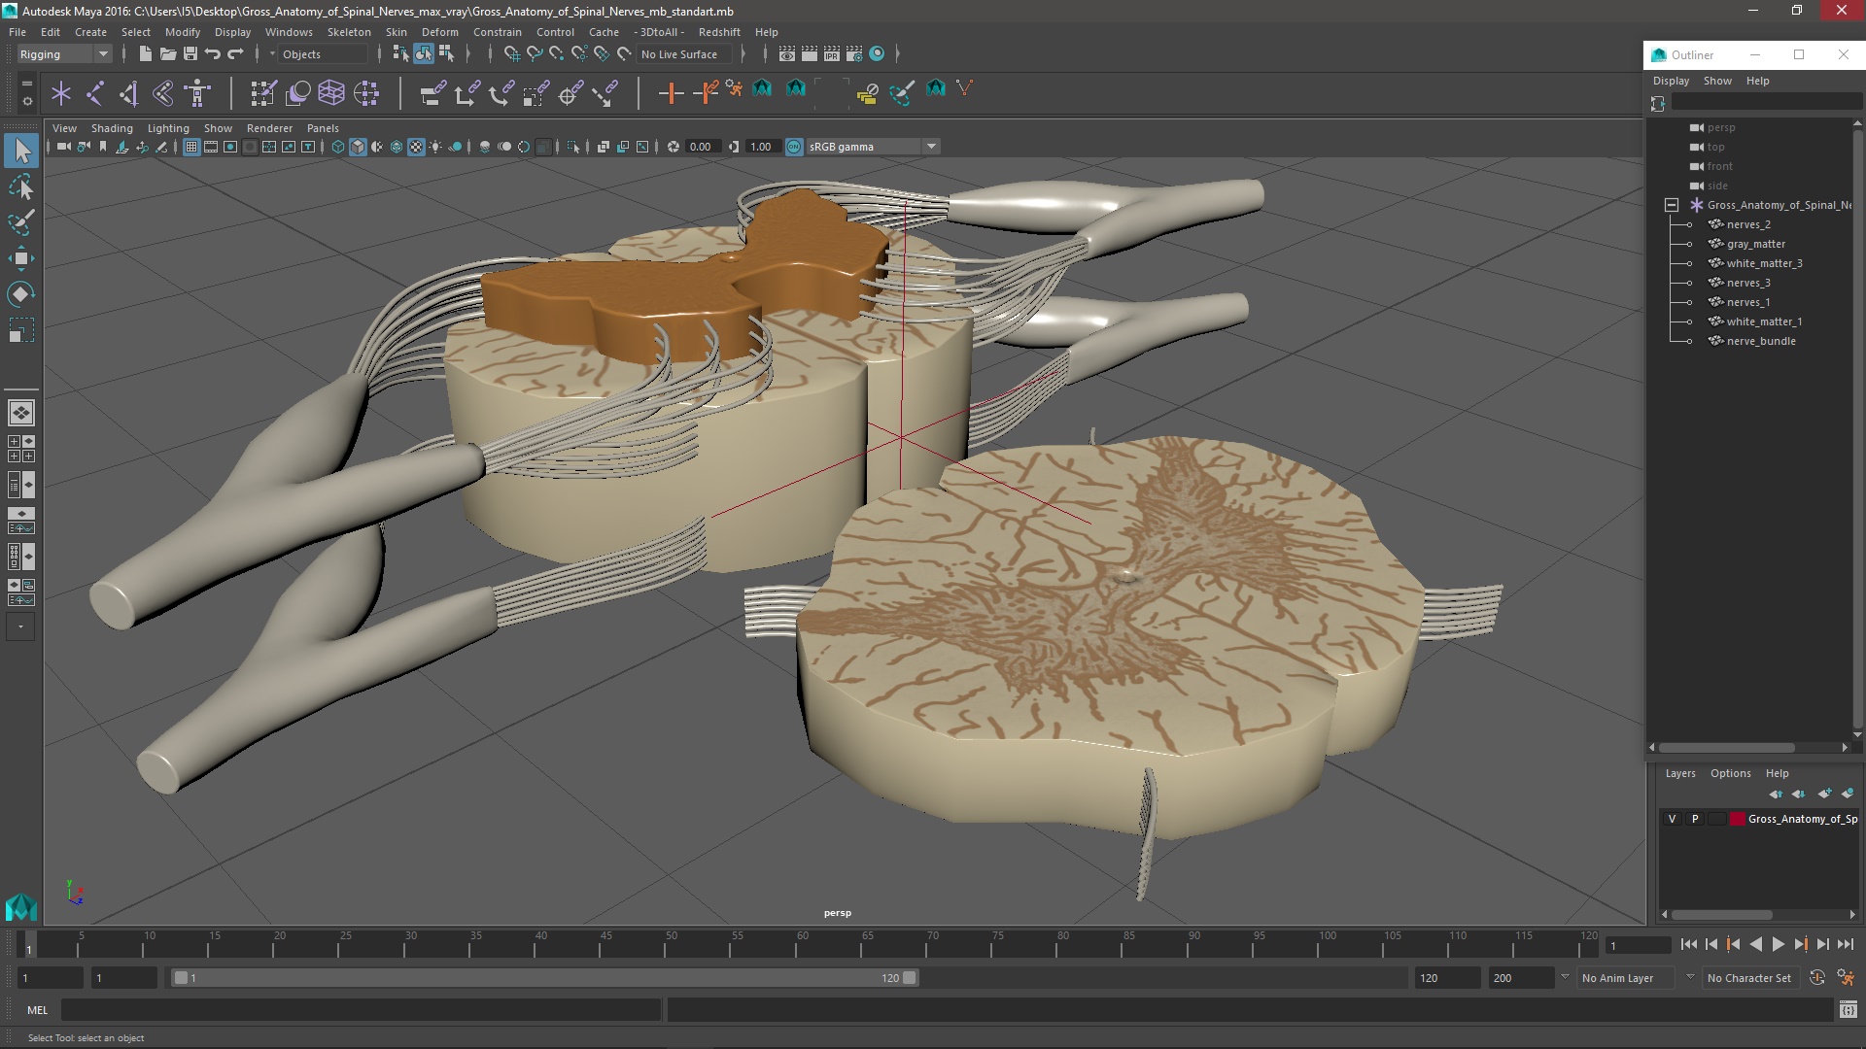This screenshot has width=1866, height=1049.
Task: Expand the sRGB gamma dropdown
Action: (931, 147)
